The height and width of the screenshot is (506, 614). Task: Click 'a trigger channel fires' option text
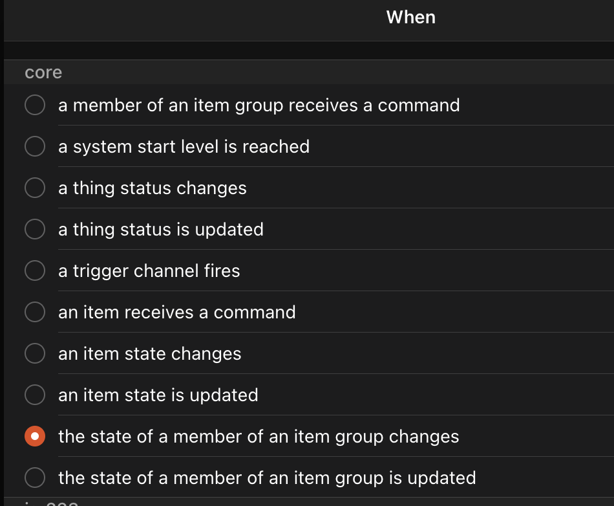(149, 271)
